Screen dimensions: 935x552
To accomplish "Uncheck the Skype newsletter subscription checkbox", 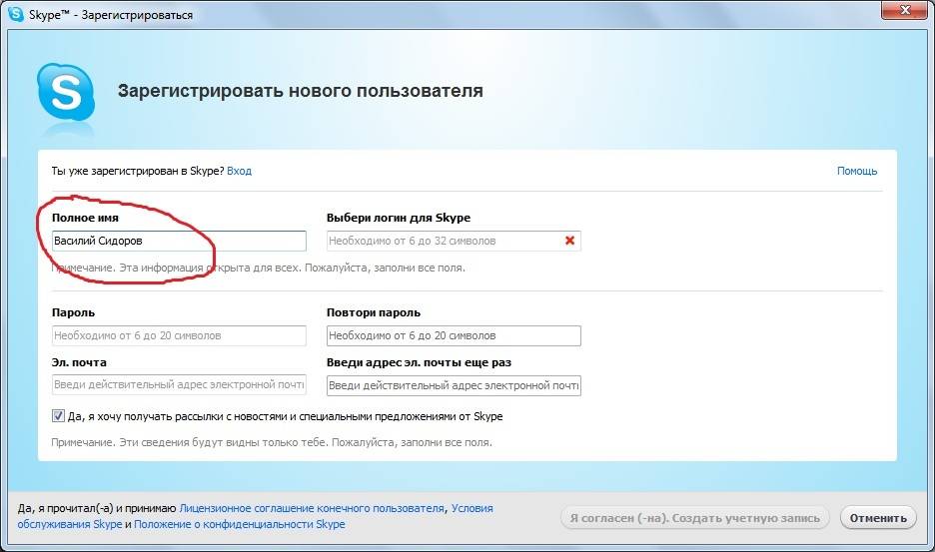I will pyautogui.click(x=58, y=416).
